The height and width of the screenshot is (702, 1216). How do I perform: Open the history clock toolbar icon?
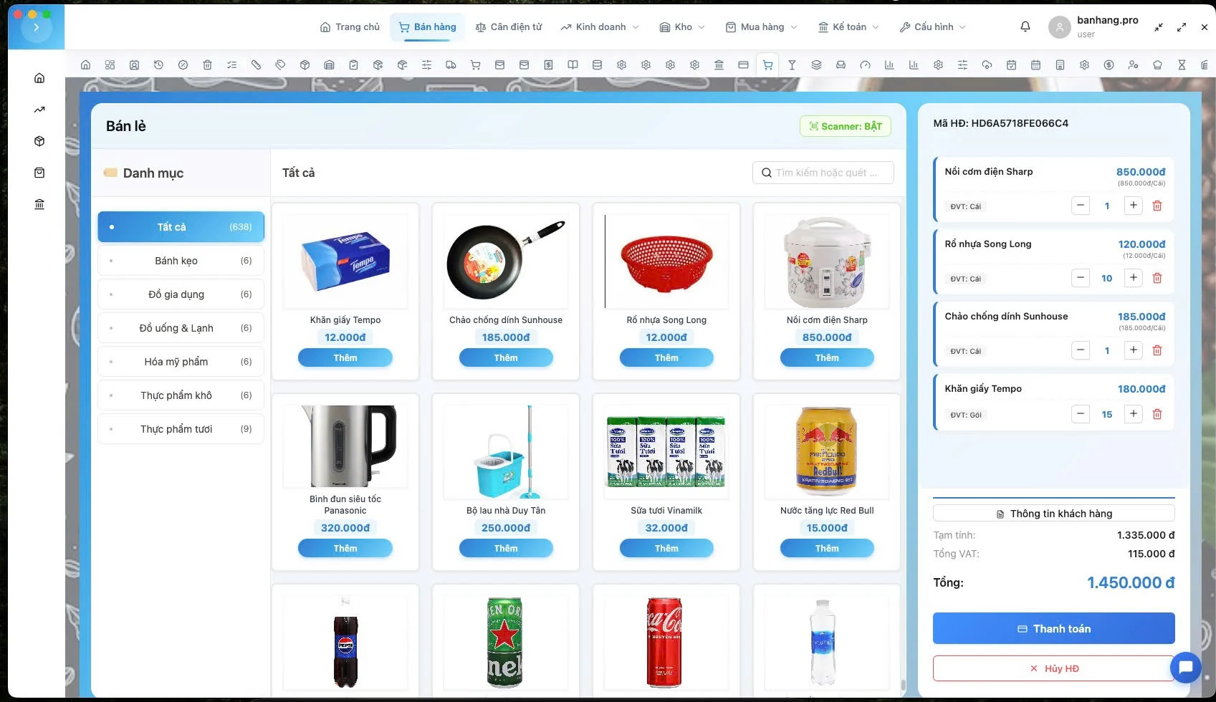(x=158, y=64)
